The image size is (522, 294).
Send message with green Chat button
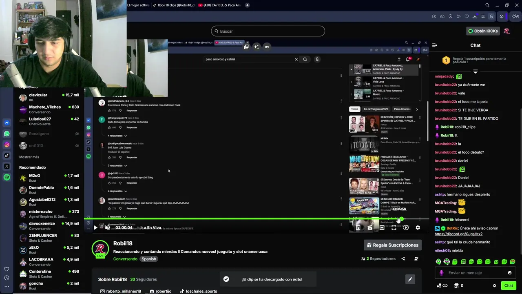click(509, 285)
